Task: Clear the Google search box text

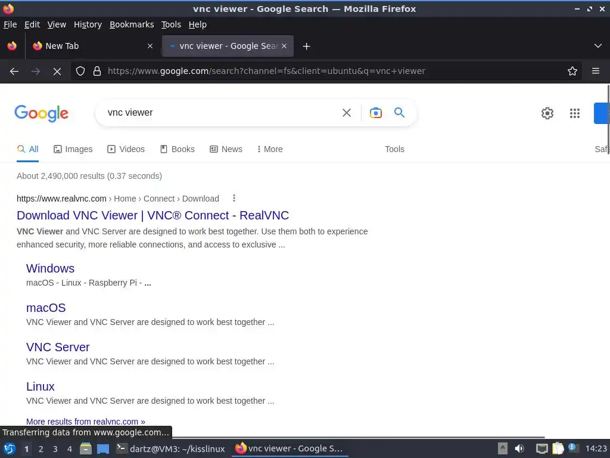Action: [x=346, y=113]
